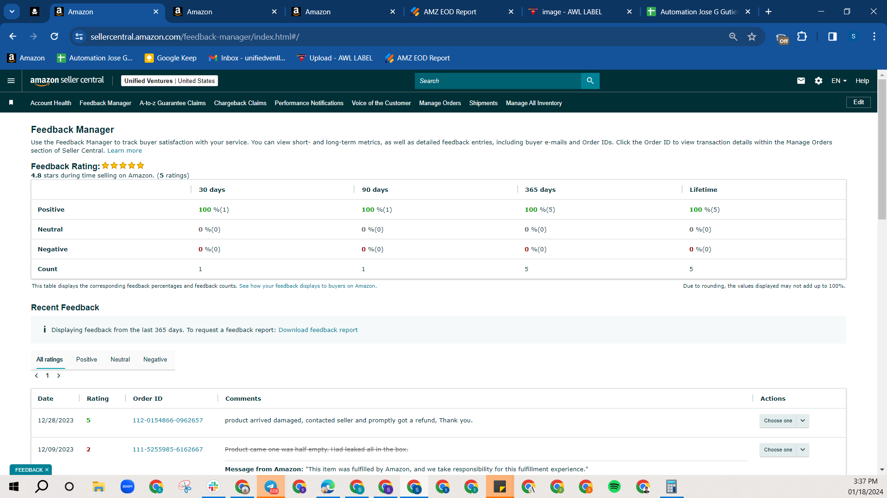887x498 pixels.
Task: Open the Inbox - unifiedvenll bookmark
Action: point(247,58)
